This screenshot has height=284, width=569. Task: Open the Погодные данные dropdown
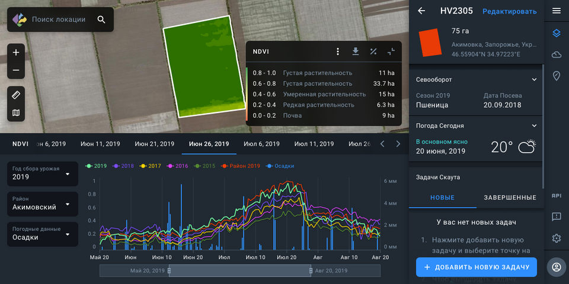tap(43, 234)
